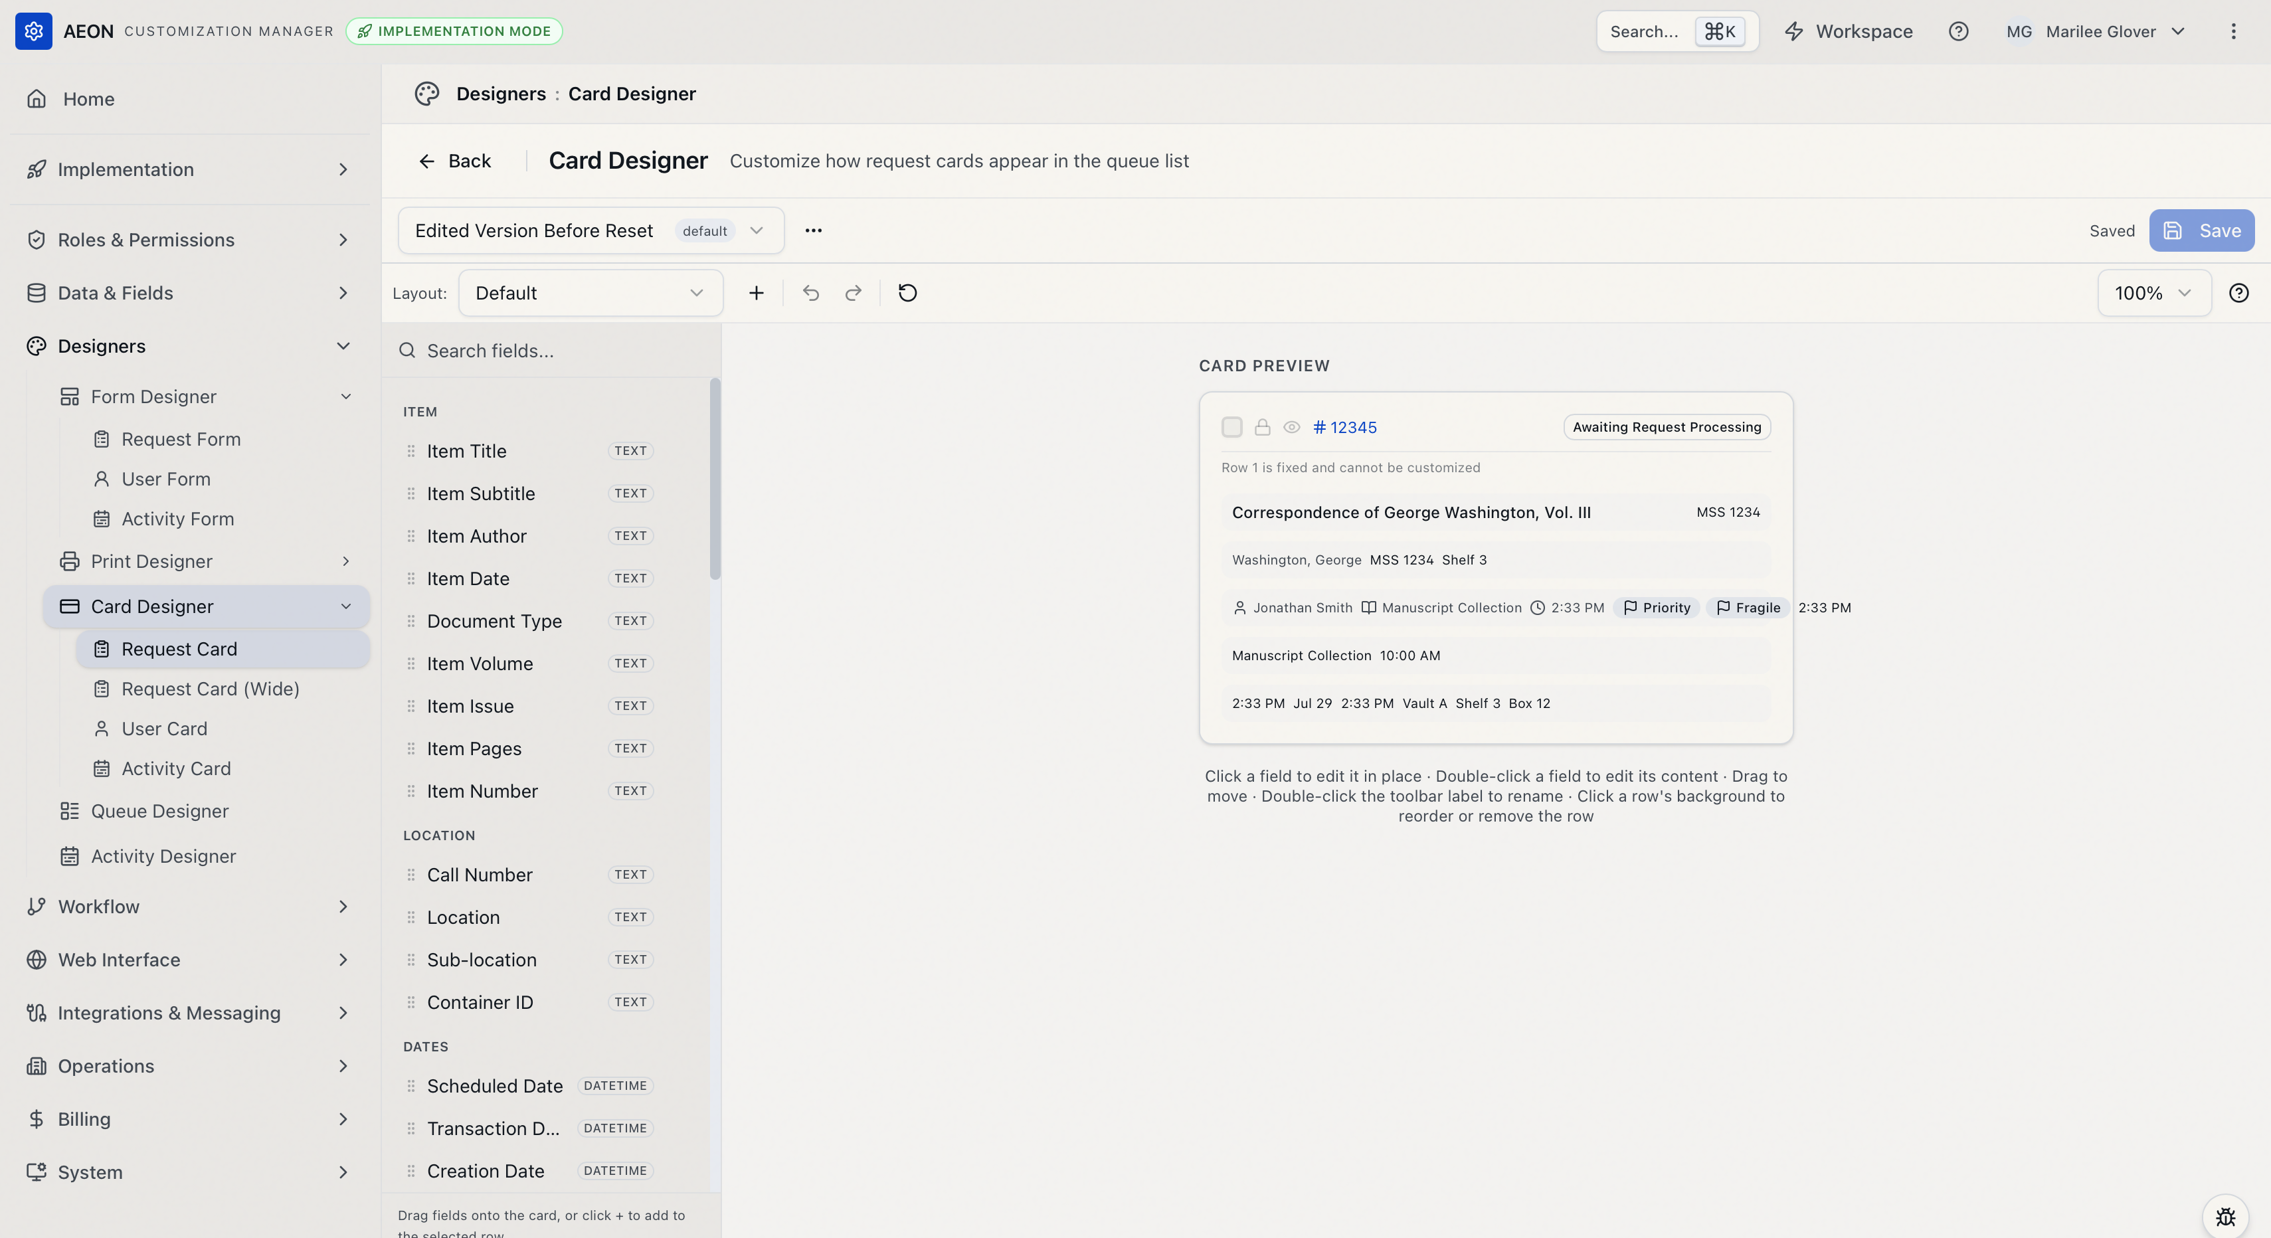This screenshot has width=2271, height=1238.
Task: Click the undo arrow icon
Action: click(811, 293)
